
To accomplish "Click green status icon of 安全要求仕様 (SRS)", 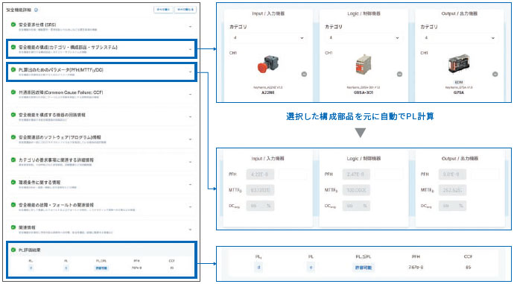I will 13,25.
